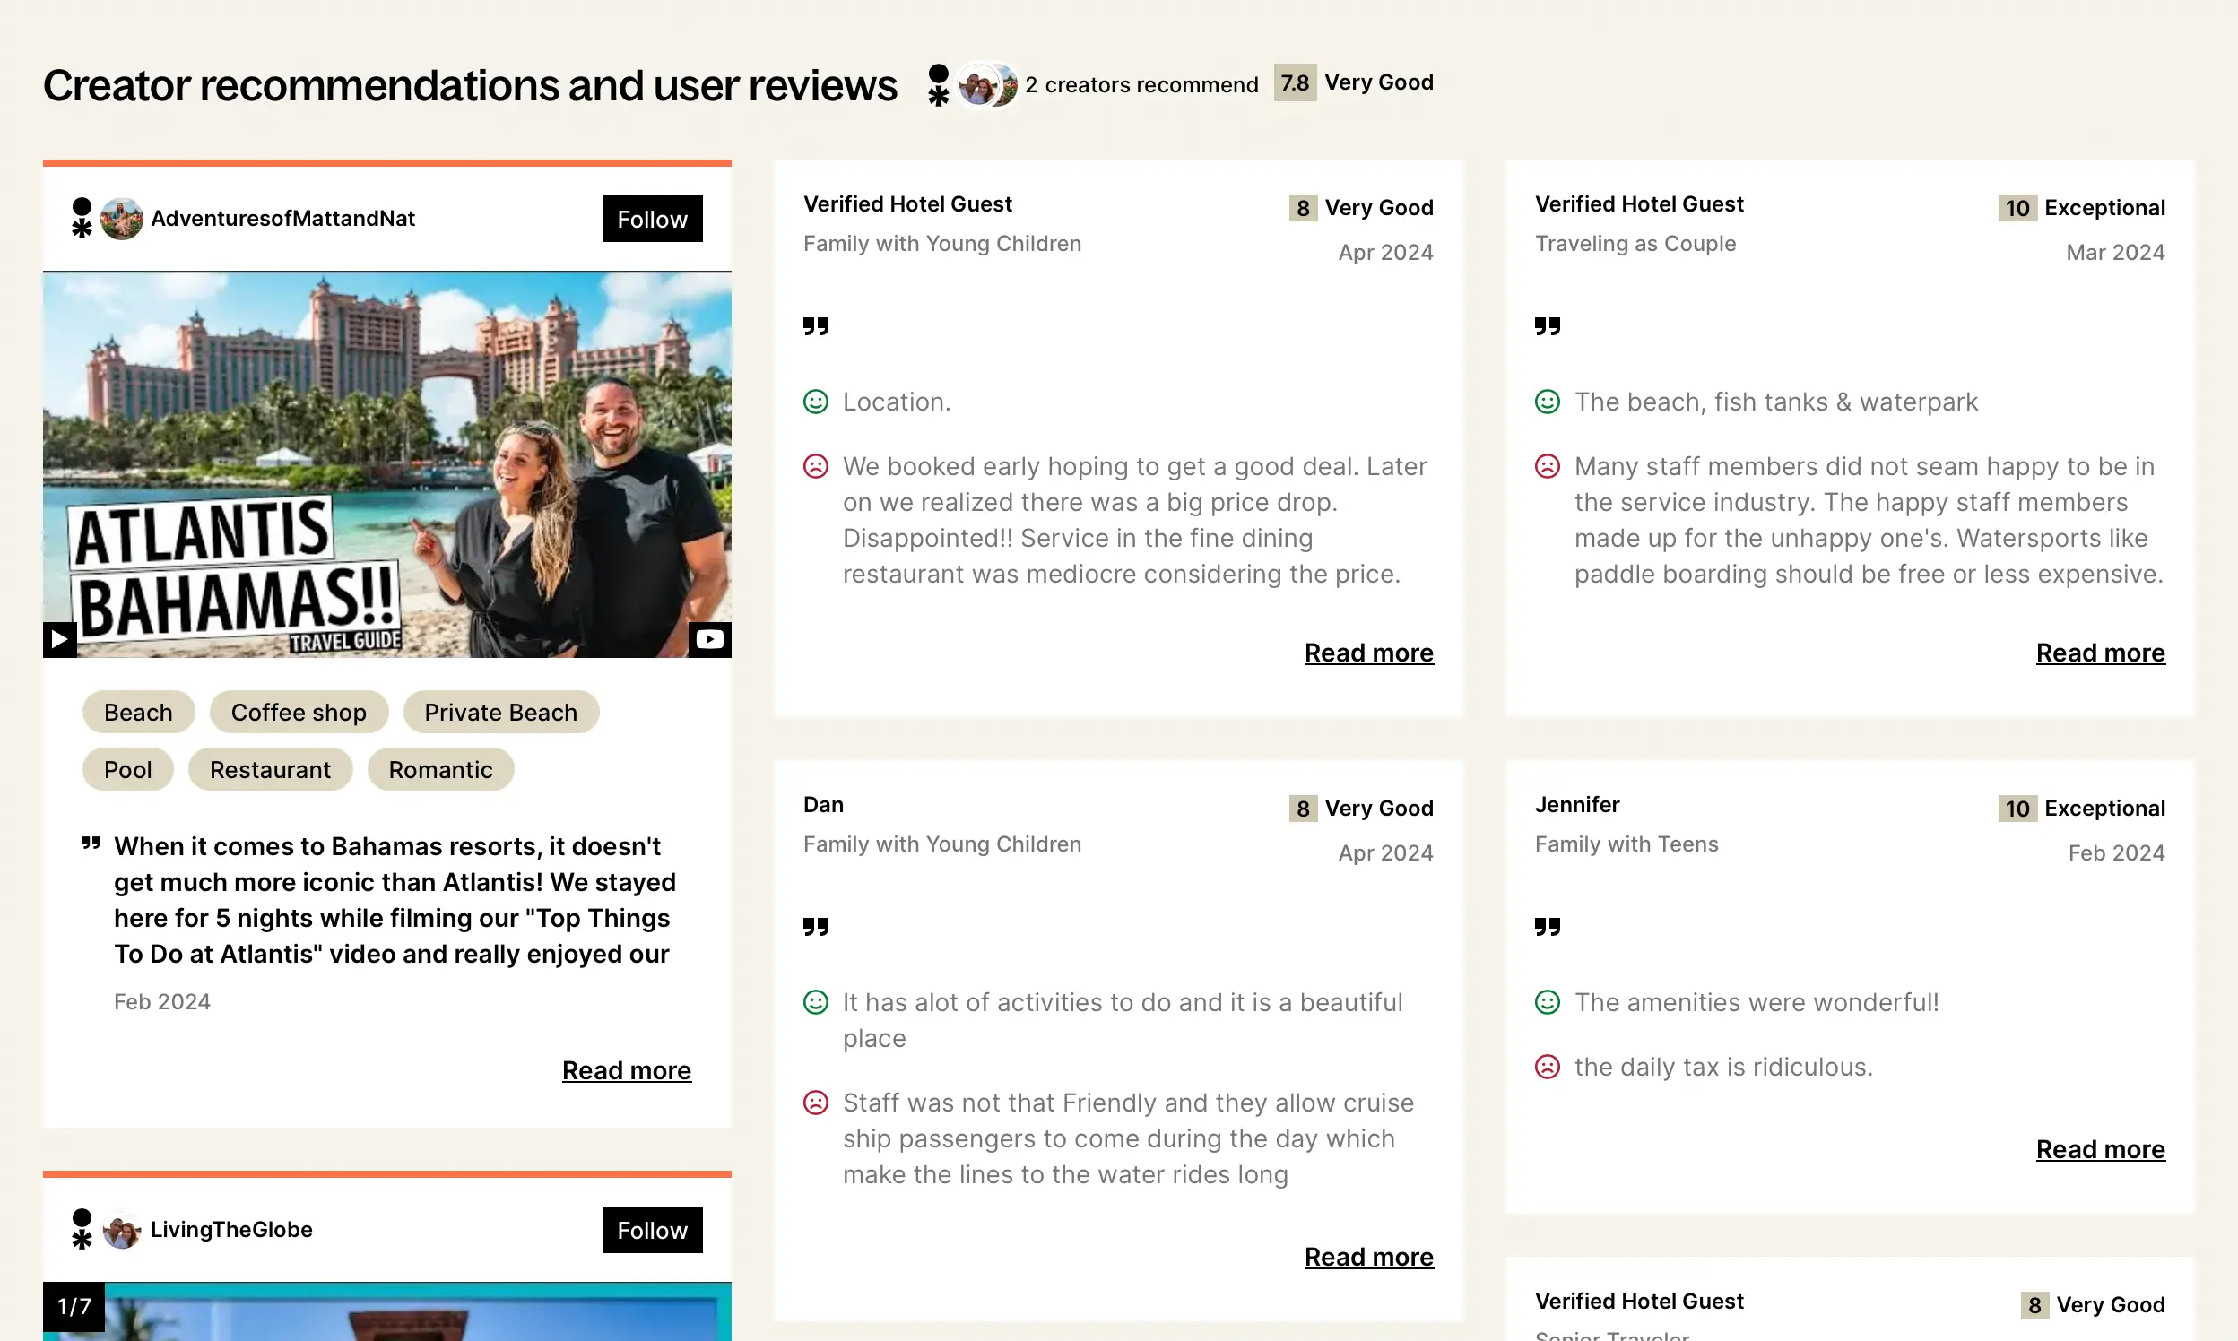Select the Pool tag
This screenshot has height=1341, width=2238.
127,770
